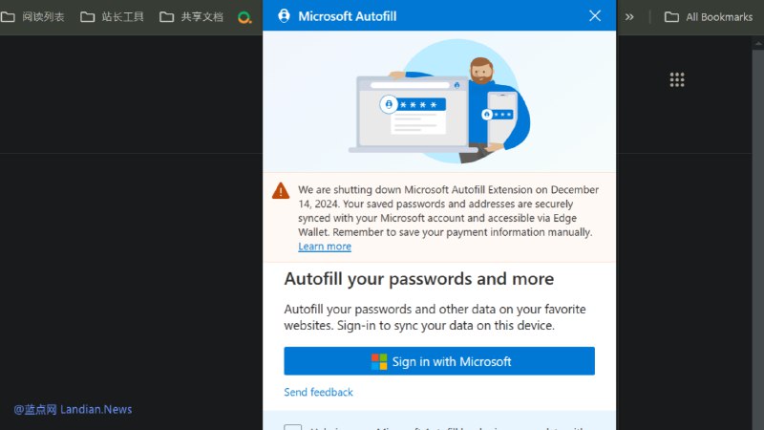Image resolution: width=764 pixels, height=430 pixels.
Task: Open the 共享文档 bookmark folder
Action: pos(192,17)
